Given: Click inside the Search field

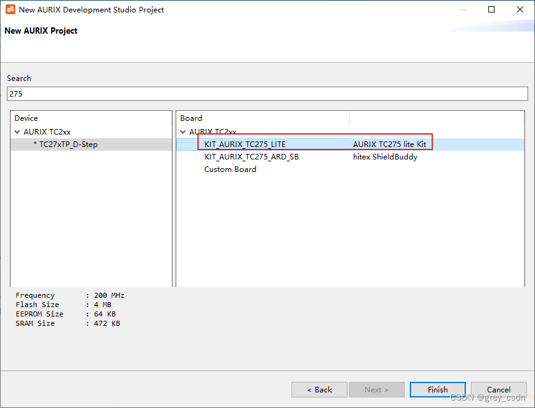Looking at the screenshot, I should pyautogui.click(x=267, y=93).
